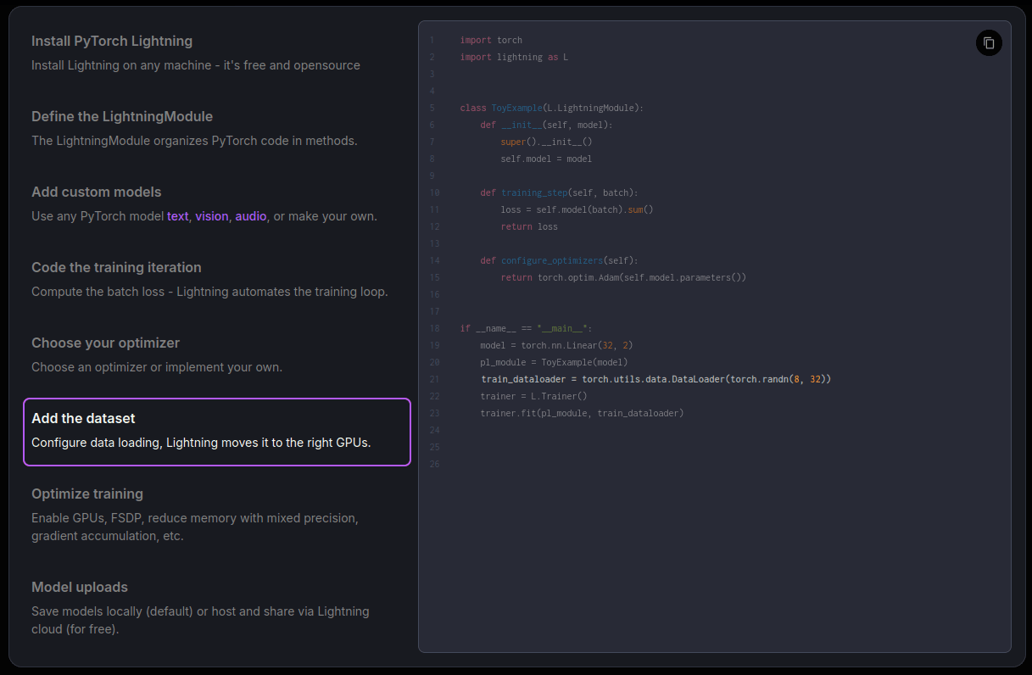
Task: Open the "text" models link
Action: [x=178, y=216]
